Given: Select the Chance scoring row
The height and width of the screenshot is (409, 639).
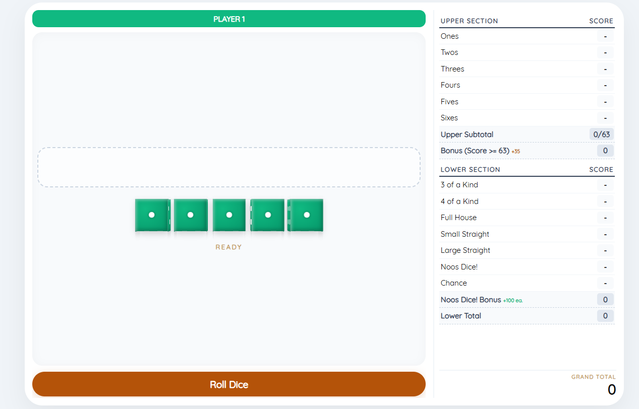Looking at the screenshot, I should click(527, 283).
